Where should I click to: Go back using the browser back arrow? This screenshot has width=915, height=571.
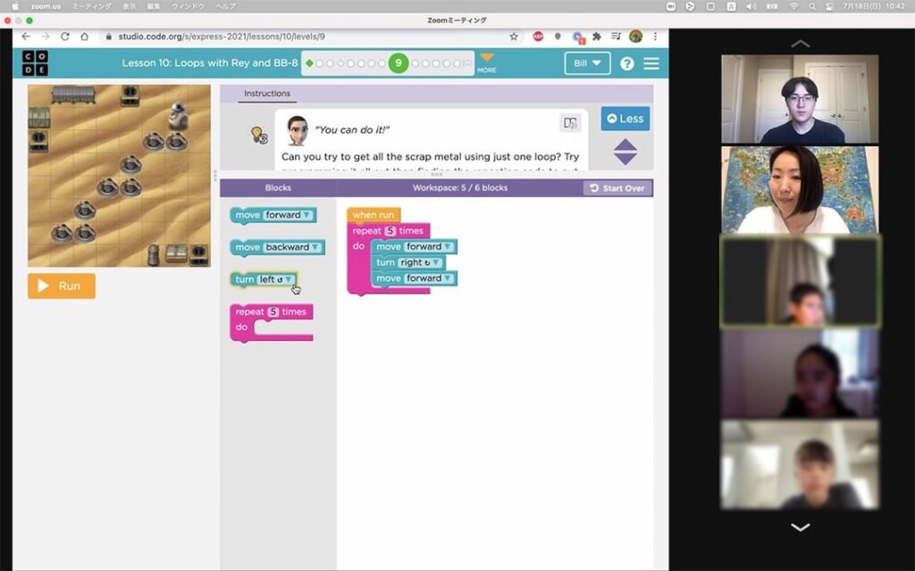pyautogui.click(x=26, y=36)
